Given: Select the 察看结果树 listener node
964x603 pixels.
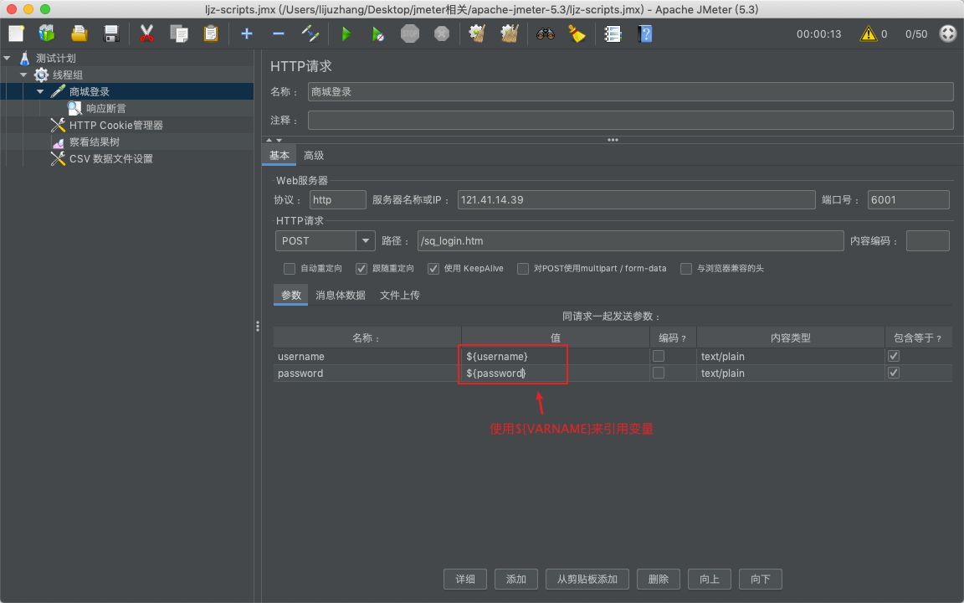Looking at the screenshot, I should click(x=94, y=142).
